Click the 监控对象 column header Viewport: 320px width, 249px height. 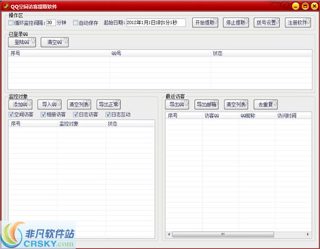(x=81, y=124)
